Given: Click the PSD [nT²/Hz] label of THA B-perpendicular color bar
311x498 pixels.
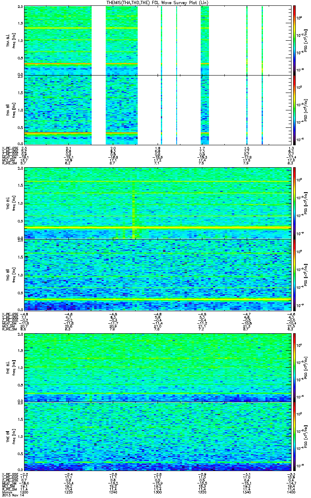Looking at the screenshot, I should coord(305,40).
